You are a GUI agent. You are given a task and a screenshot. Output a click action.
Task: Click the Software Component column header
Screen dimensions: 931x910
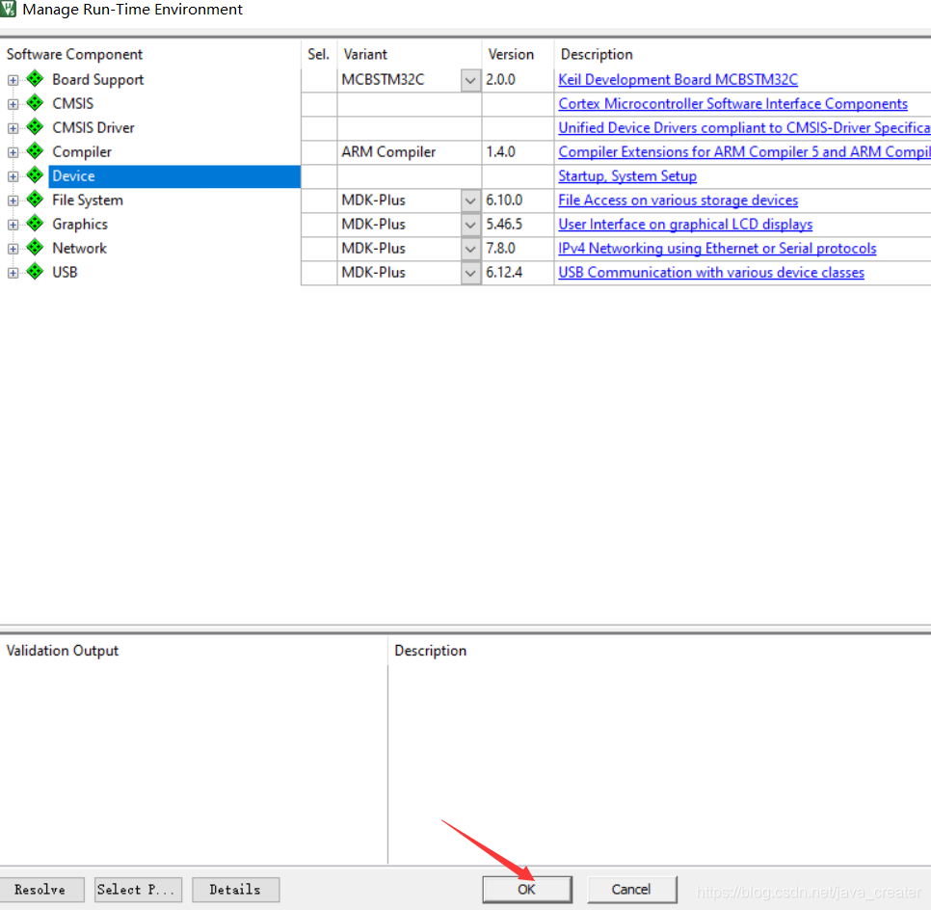[75, 54]
